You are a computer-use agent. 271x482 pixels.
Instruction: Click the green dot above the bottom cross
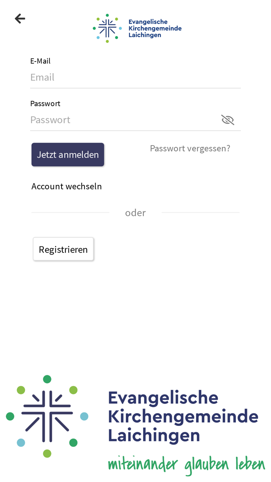(x=47, y=379)
